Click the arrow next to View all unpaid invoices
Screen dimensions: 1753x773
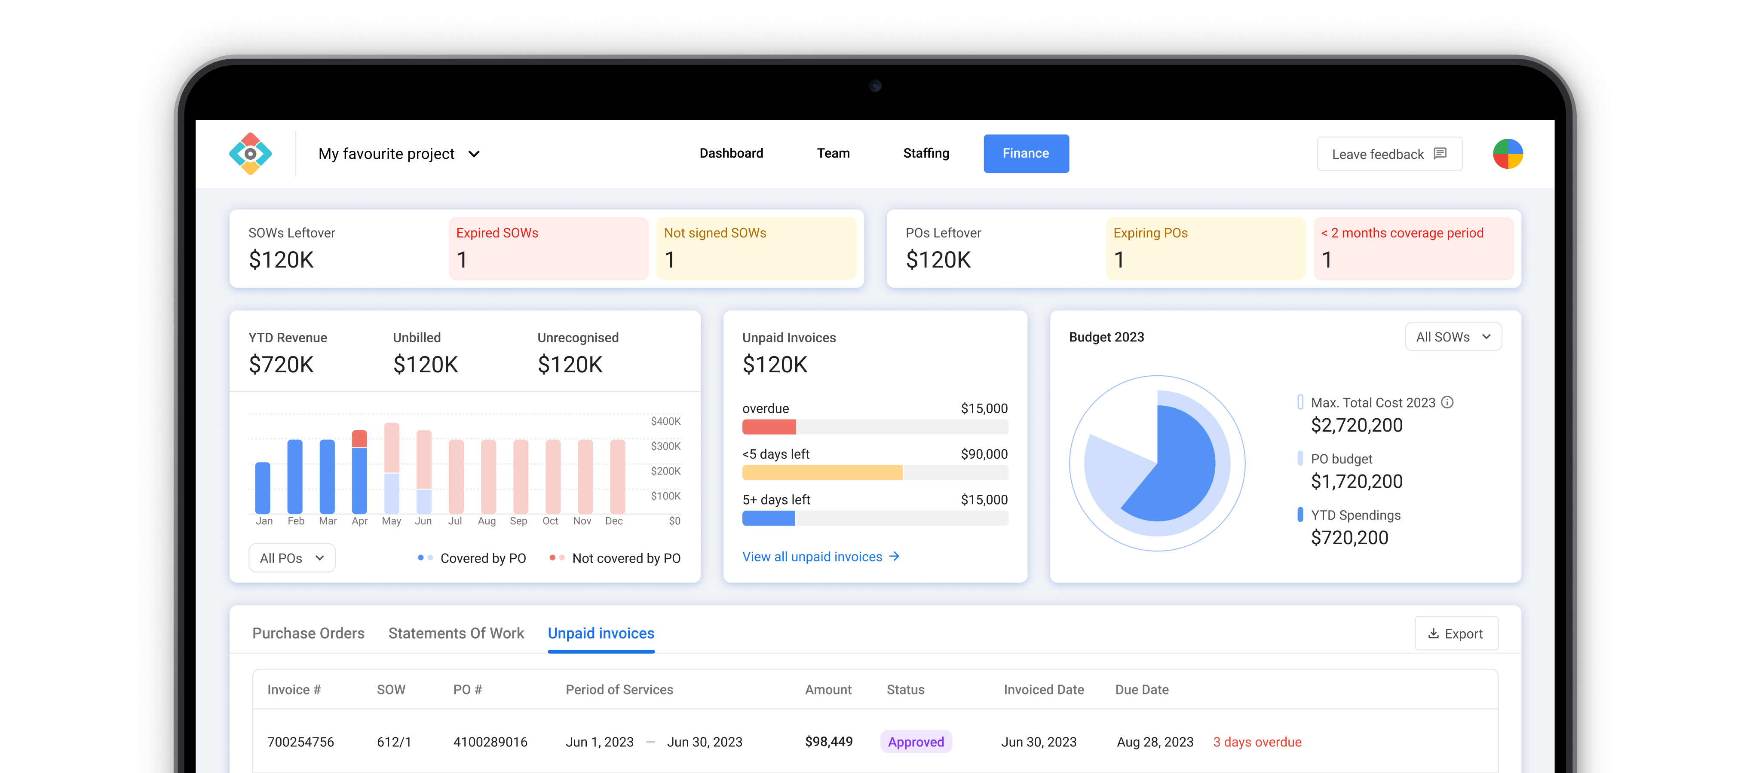pyautogui.click(x=894, y=556)
